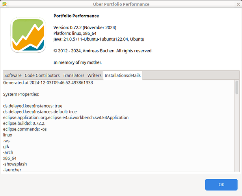Click the vertical scrollbar thumb in details pane
This screenshot has height=196, width=242.
[236, 87]
